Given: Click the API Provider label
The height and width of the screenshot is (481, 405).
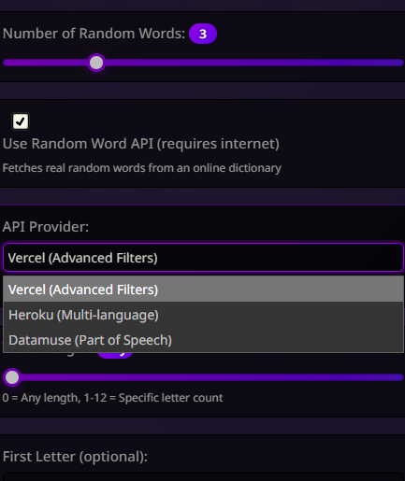Looking at the screenshot, I should click(x=46, y=227).
